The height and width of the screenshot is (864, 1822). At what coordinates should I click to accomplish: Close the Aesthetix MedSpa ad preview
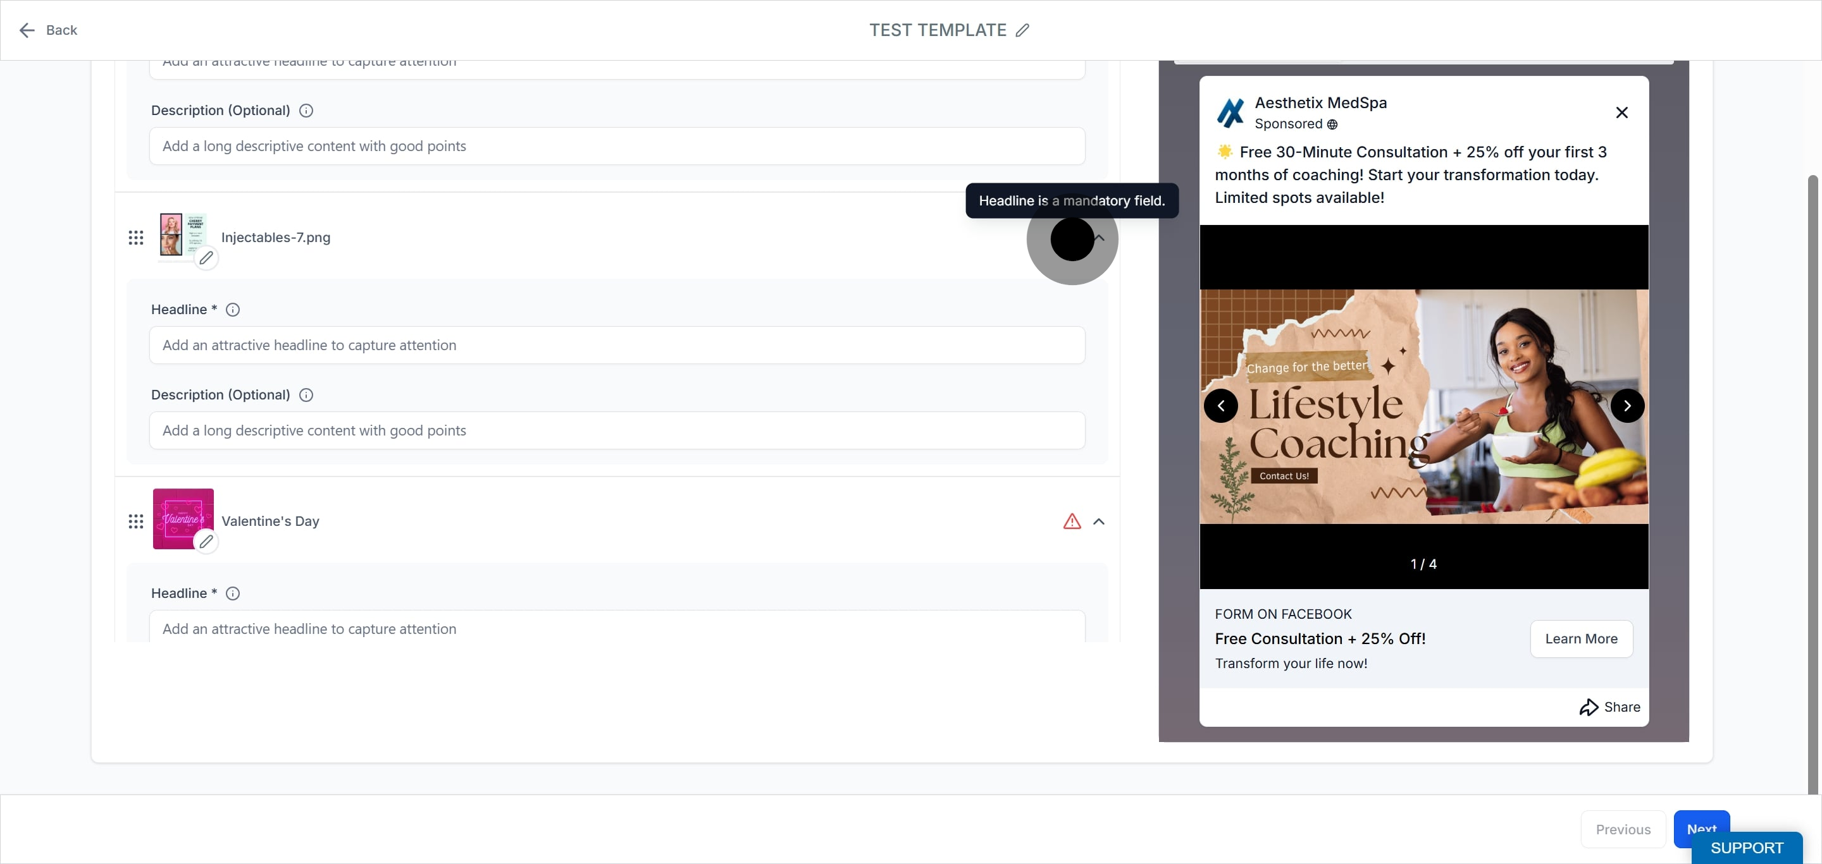[x=1621, y=113]
